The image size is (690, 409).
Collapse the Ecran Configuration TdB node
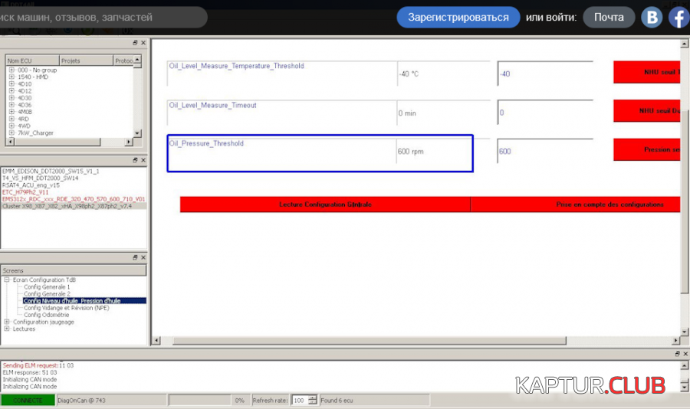[x=7, y=280]
